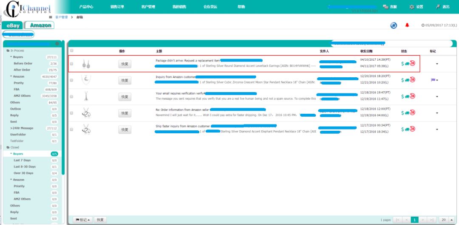The width and height of the screenshot is (459, 225).
Task: Open the red notification bell
Action: pyautogui.click(x=407, y=25)
